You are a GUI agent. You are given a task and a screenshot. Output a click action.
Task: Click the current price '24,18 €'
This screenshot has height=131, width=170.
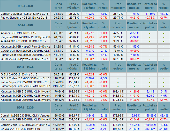[58, 14]
